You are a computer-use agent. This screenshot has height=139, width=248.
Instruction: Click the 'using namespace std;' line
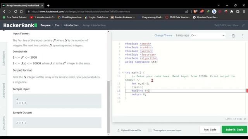[x=141, y=62]
